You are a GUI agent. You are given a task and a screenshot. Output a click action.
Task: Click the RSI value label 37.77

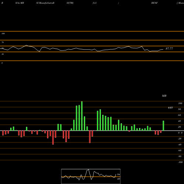169,49
